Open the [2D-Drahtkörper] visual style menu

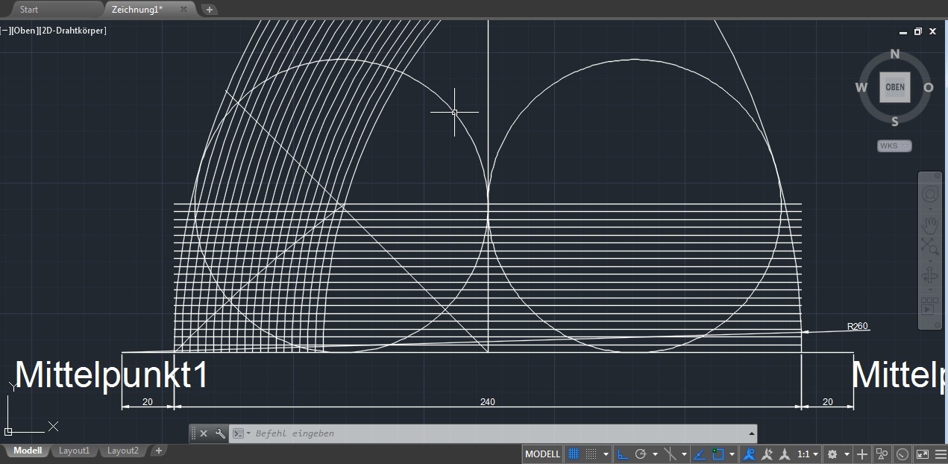pyautogui.click(x=72, y=31)
